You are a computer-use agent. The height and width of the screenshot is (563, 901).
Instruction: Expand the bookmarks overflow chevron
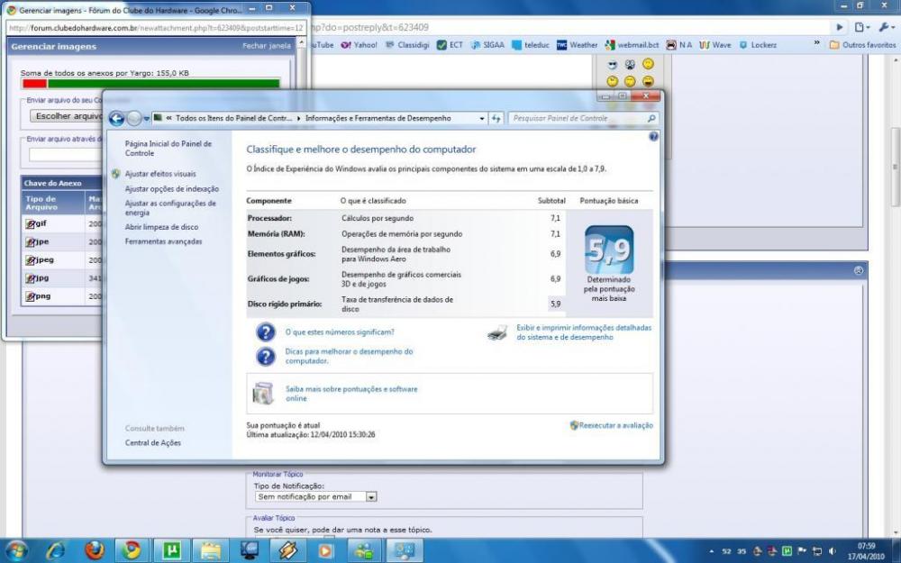(816, 44)
